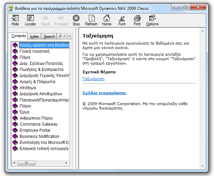Select Καλώς ορίσατε στη Βοήθεια topic
The width and height of the screenshot is (214, 176).
point(44,45)
